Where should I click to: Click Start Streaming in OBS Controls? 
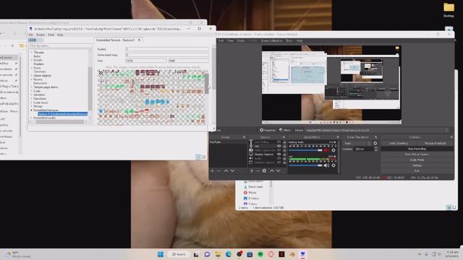(x=399, y=143)
